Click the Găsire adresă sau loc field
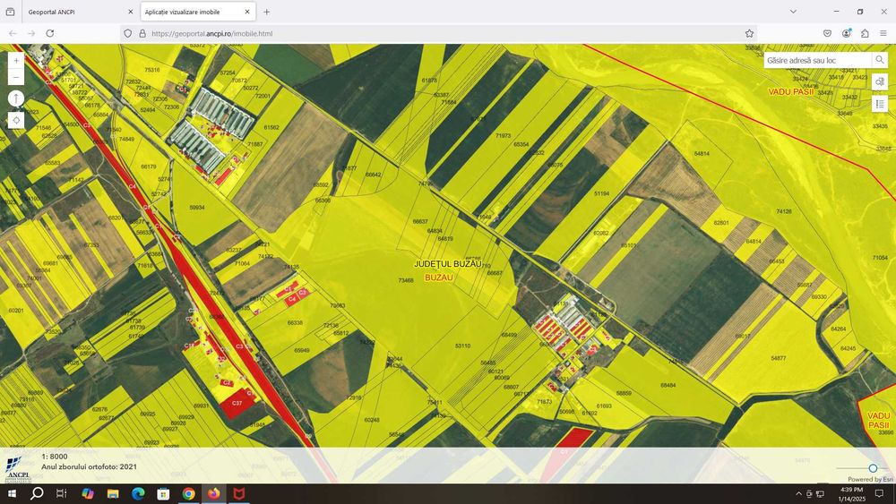The height and width of the screenshot is (504, 896). [x=817, y=60]
